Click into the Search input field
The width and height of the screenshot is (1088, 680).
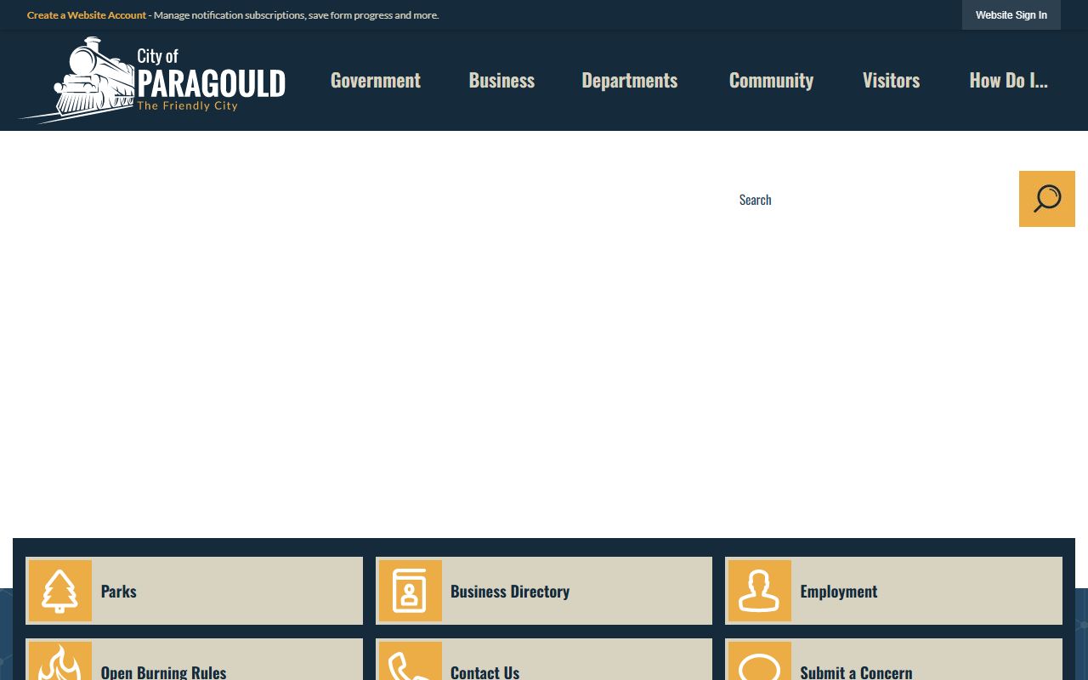pyautogui.click(x=871, y=199)
